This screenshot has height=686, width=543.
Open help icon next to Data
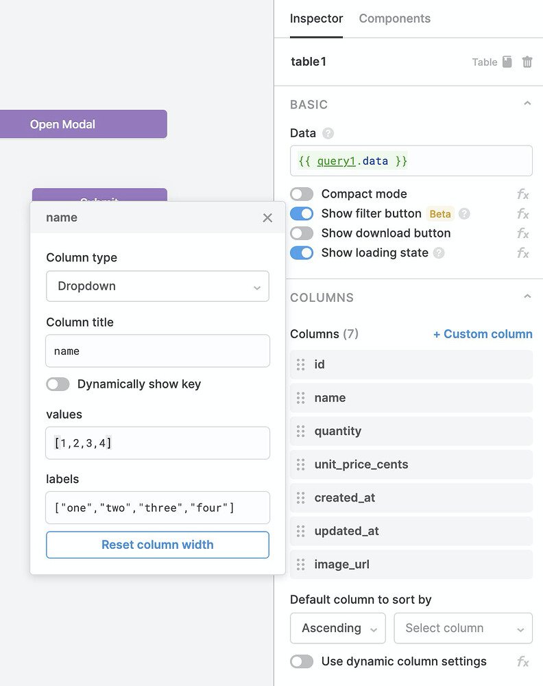click(x=328, y=133)
